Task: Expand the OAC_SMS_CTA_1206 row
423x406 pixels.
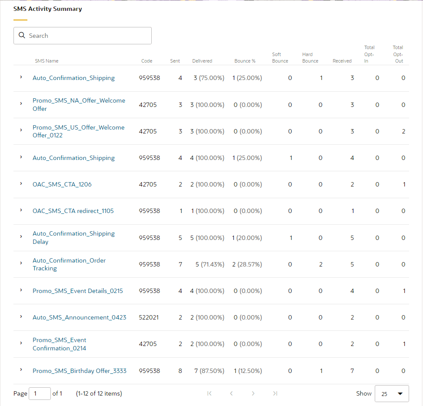Action: 21,184
